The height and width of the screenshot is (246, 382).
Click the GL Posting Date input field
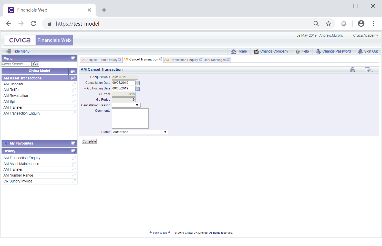pyautogui.click(x=123, y=88)
